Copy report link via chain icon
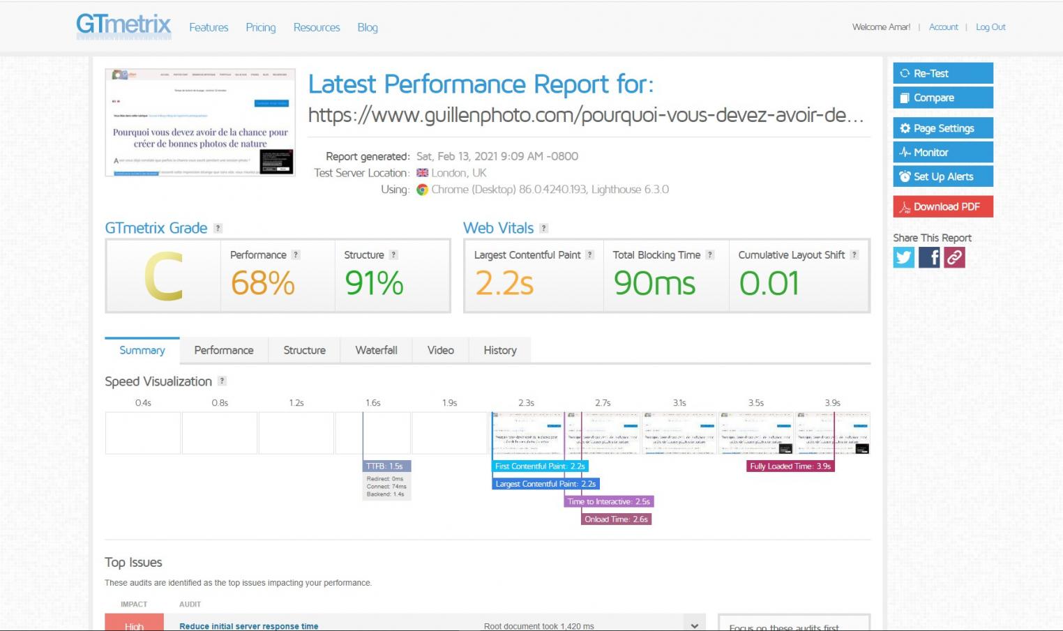The image size is (1063, 631). (954, 257)
